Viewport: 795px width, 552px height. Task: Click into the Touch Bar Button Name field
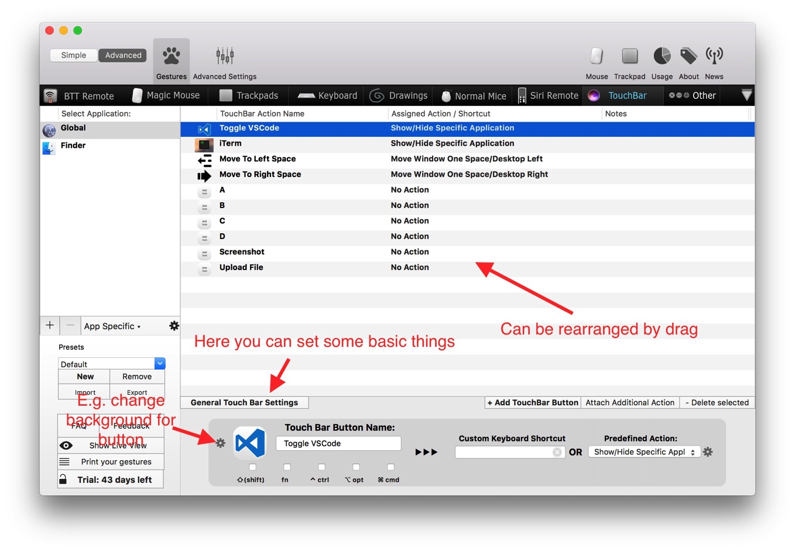click(x=338, y=443)
